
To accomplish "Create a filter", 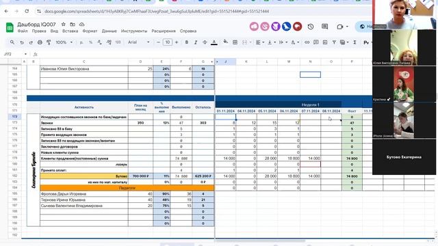I will coord(334,42).
